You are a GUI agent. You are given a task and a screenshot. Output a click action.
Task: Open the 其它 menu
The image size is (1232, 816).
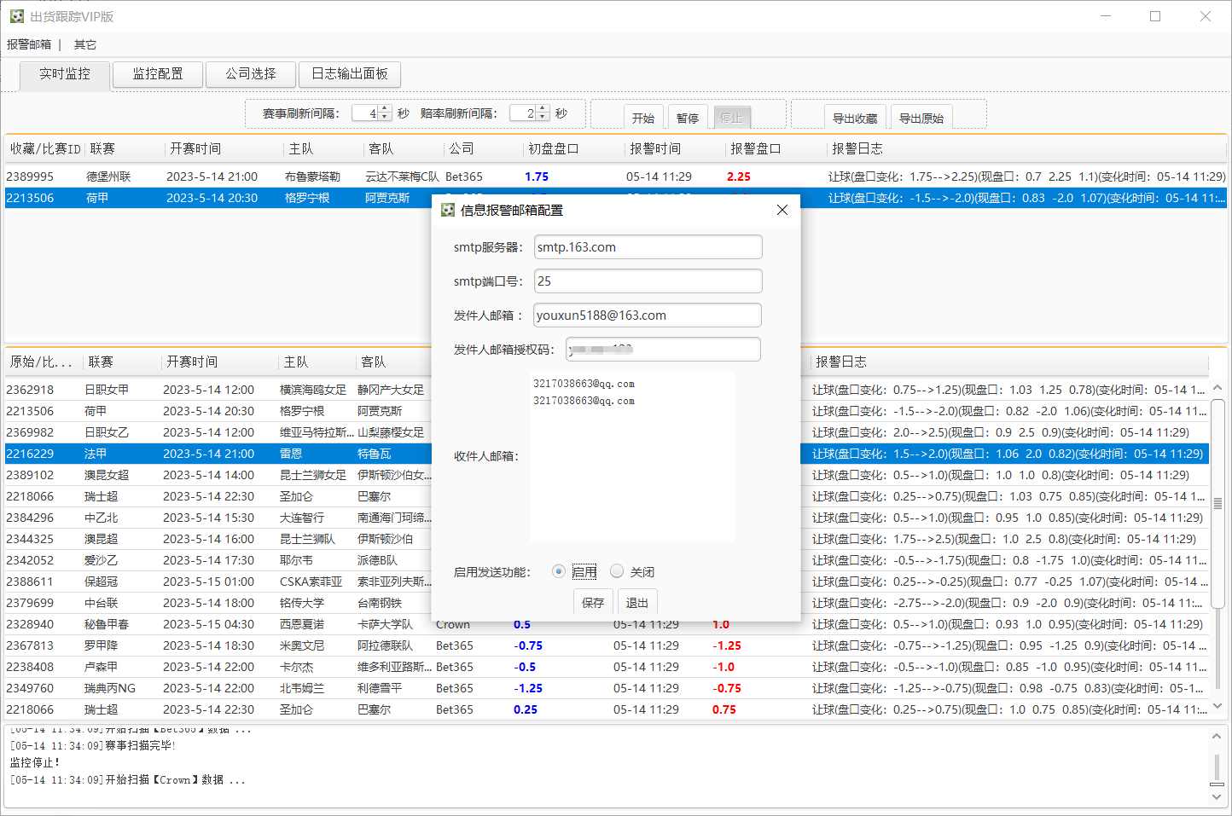tap(85, 44)
